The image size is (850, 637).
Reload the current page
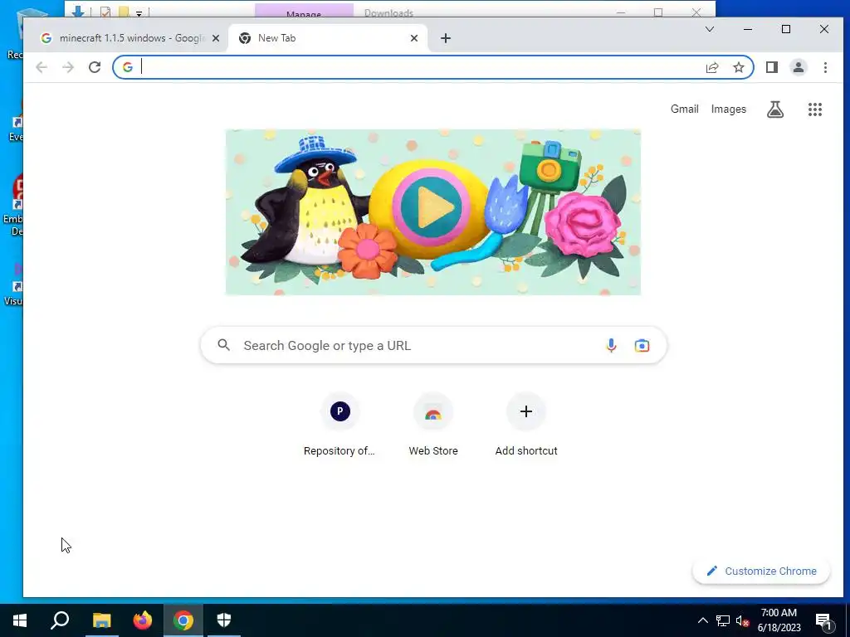click(95, 67)
